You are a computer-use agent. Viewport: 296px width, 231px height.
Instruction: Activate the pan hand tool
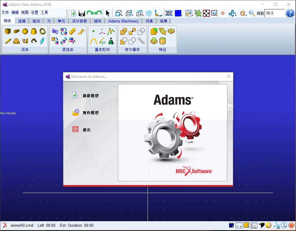coord(243,13)
